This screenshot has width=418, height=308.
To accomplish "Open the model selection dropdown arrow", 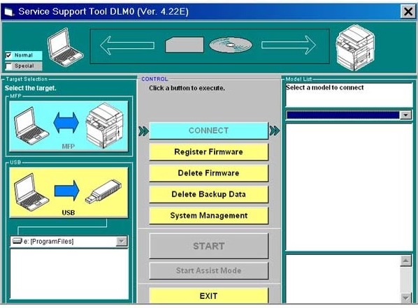I will [405, 115].
